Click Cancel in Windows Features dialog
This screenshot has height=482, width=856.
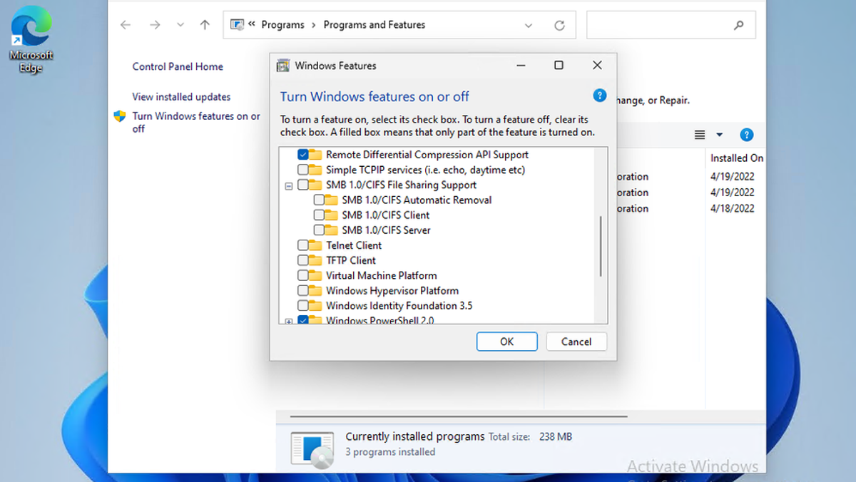pyautogui.click(x=576, y=342)
